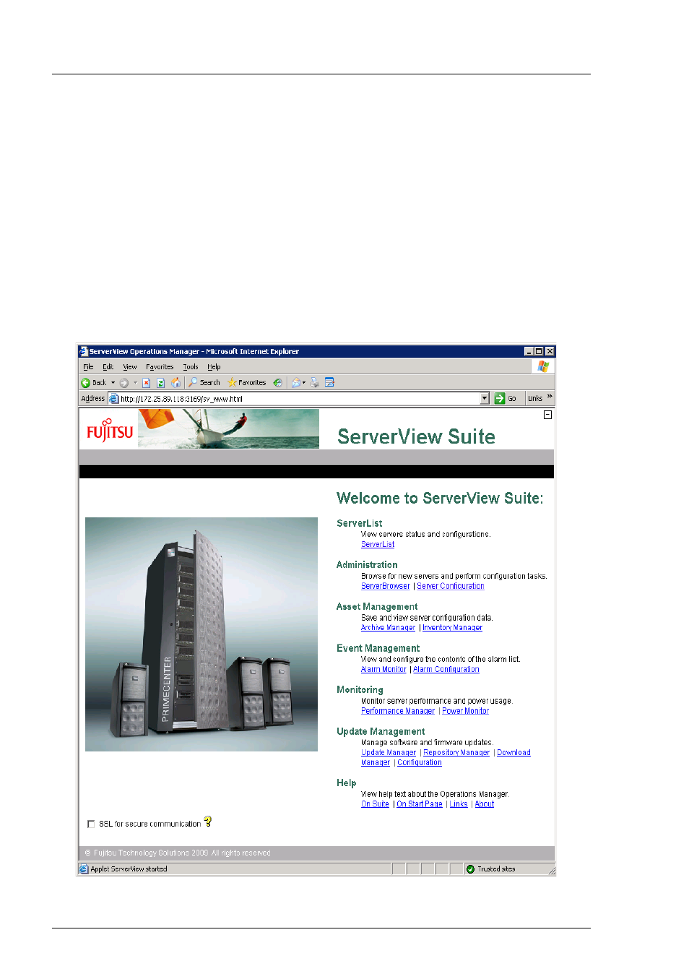Collapse the header with the minus box

547,415
